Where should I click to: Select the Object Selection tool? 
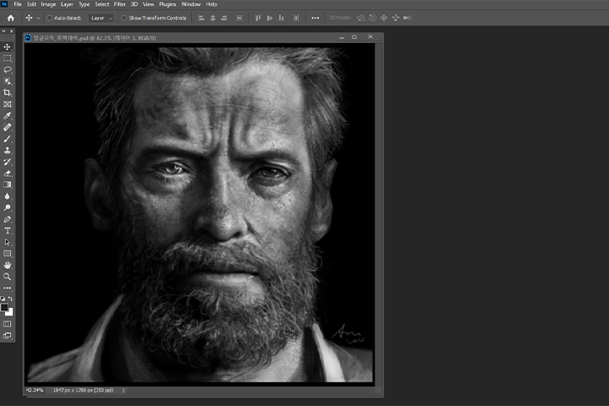pyautogui.click(x=8, y=81)
